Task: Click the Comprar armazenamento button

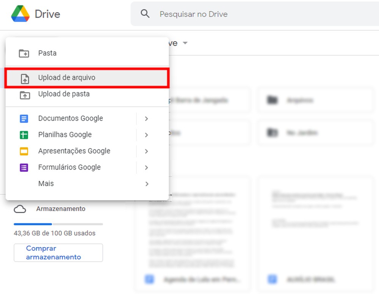Action: (58, 252)
